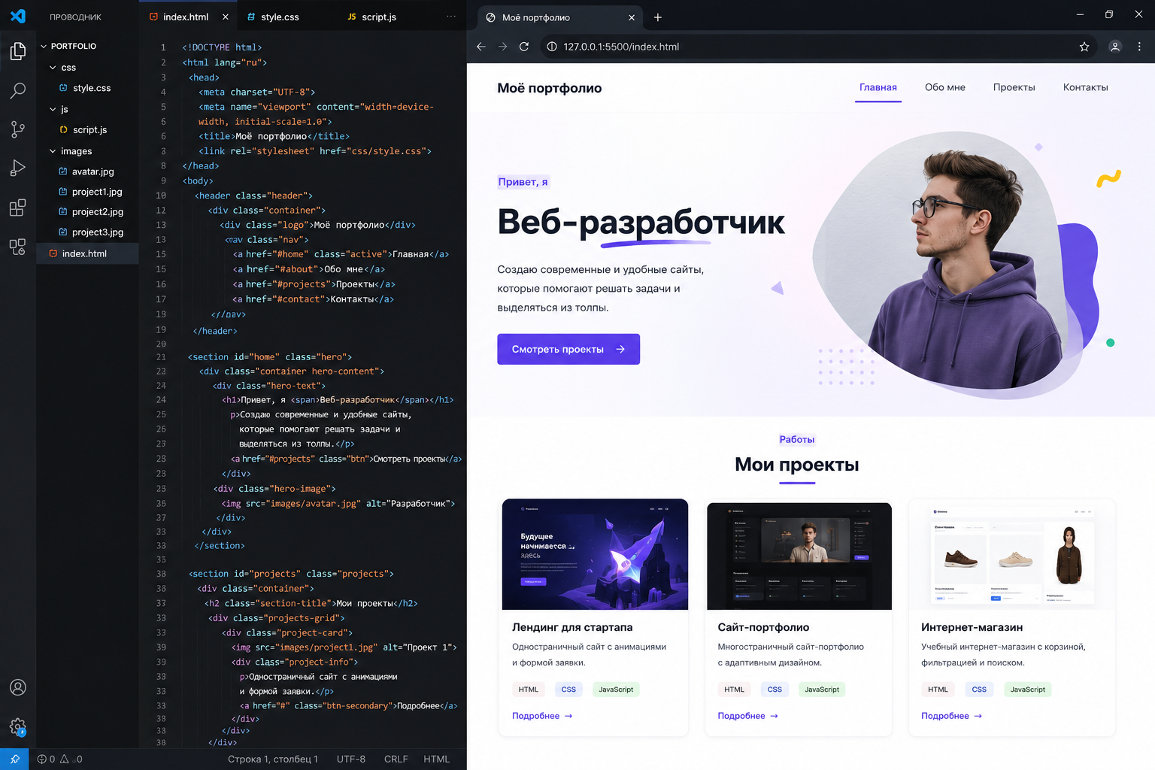Click the CSS tag on Лендинг для стартапа card

click(568, 690)
